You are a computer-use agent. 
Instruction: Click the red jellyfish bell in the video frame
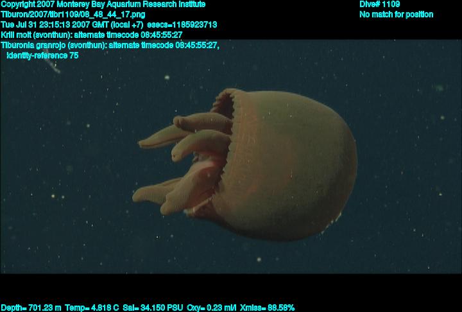(284, 165)
